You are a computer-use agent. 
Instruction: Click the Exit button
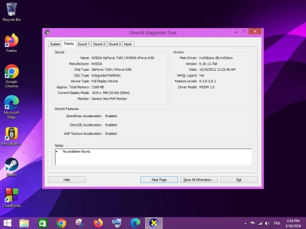239,180
